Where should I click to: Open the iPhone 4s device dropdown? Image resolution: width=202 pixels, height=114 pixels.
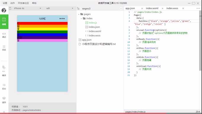coord(28,8)
